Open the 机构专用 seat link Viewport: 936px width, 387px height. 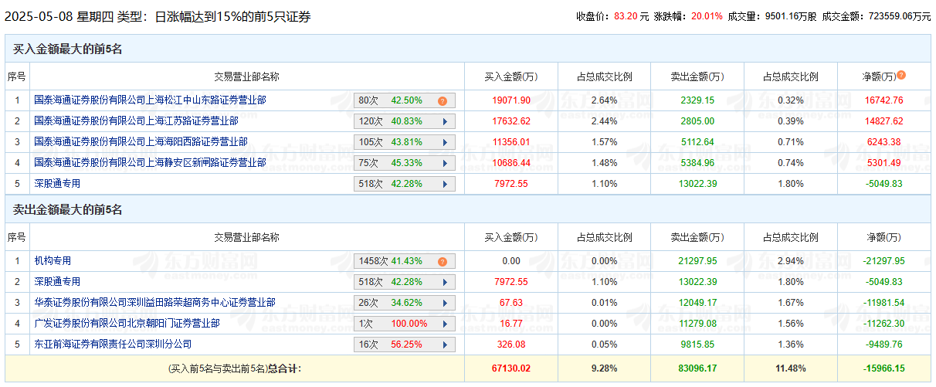click(53, 261)
